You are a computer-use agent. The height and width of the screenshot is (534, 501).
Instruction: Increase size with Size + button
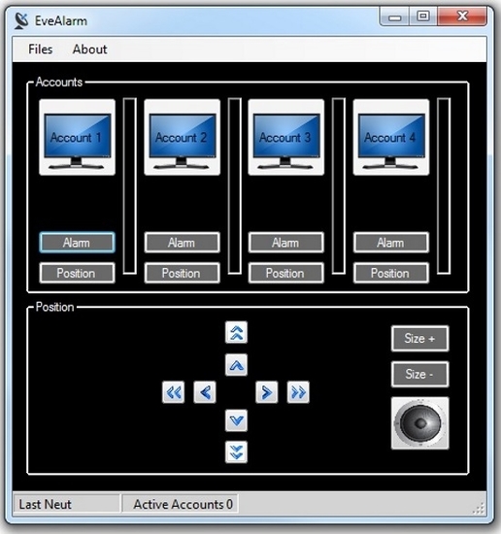click(420, 339)
